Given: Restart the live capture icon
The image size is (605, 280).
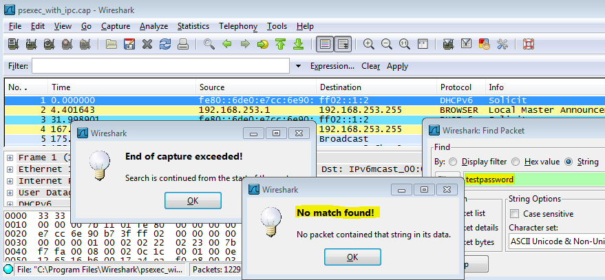Looking at the screenshot, I should tap(85, 44).
